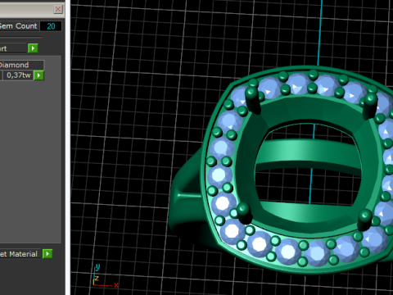Click the 0,37tw weight value
The height and width of the screenshot is (295, 393).
(x=18, y=75)
